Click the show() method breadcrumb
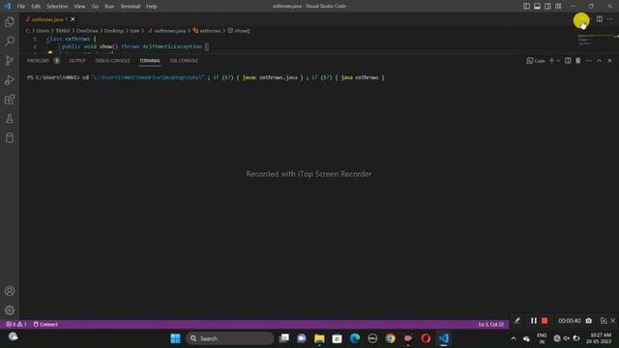 point(239,30)
